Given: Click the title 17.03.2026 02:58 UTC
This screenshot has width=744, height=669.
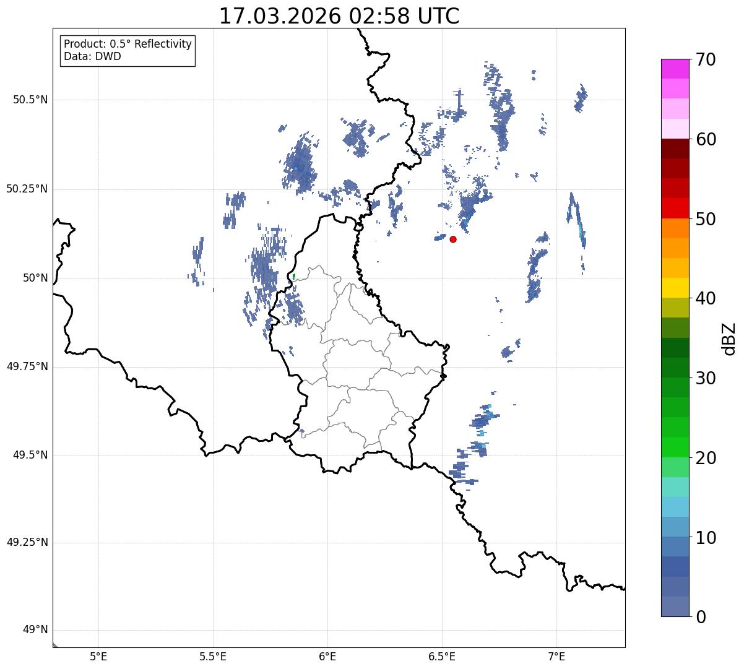Looking at the screenshot, I should click(339, 16).
